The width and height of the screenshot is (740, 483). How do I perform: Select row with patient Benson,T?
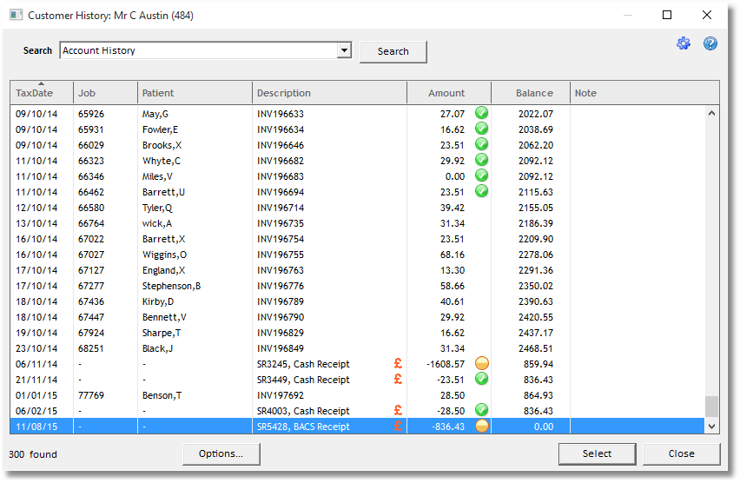(358, 394)
